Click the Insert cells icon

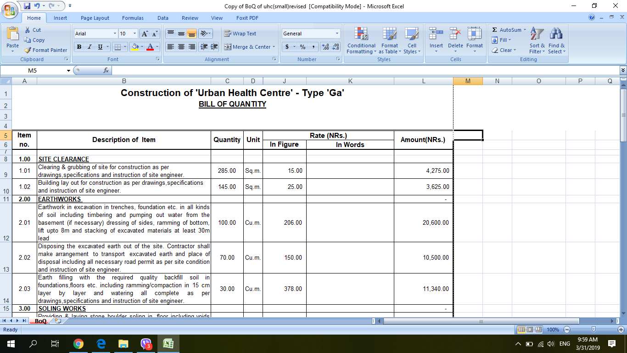[x=436, y=34]
